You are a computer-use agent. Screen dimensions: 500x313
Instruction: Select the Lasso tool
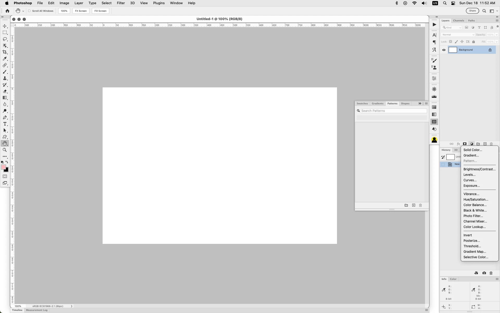(5, 39)
